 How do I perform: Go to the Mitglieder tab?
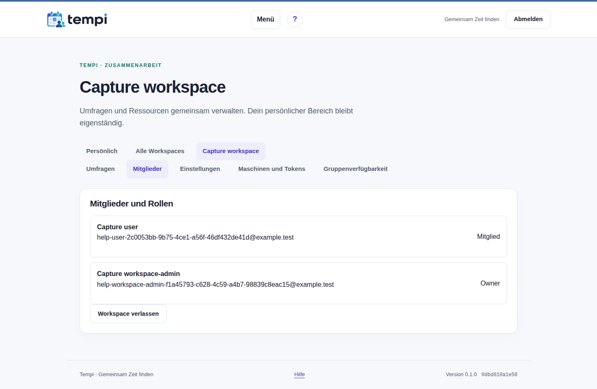(x=147, y=169)
